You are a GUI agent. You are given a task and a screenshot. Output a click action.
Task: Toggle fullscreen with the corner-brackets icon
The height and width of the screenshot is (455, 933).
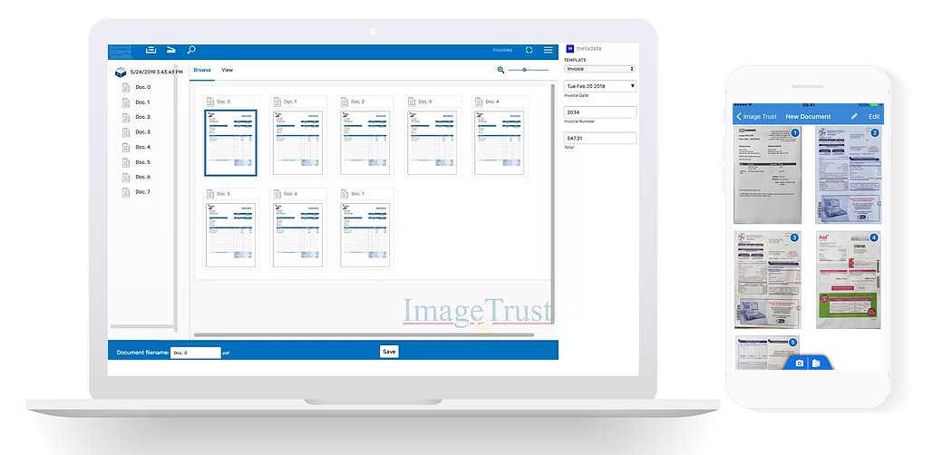[x=529, y=51]
